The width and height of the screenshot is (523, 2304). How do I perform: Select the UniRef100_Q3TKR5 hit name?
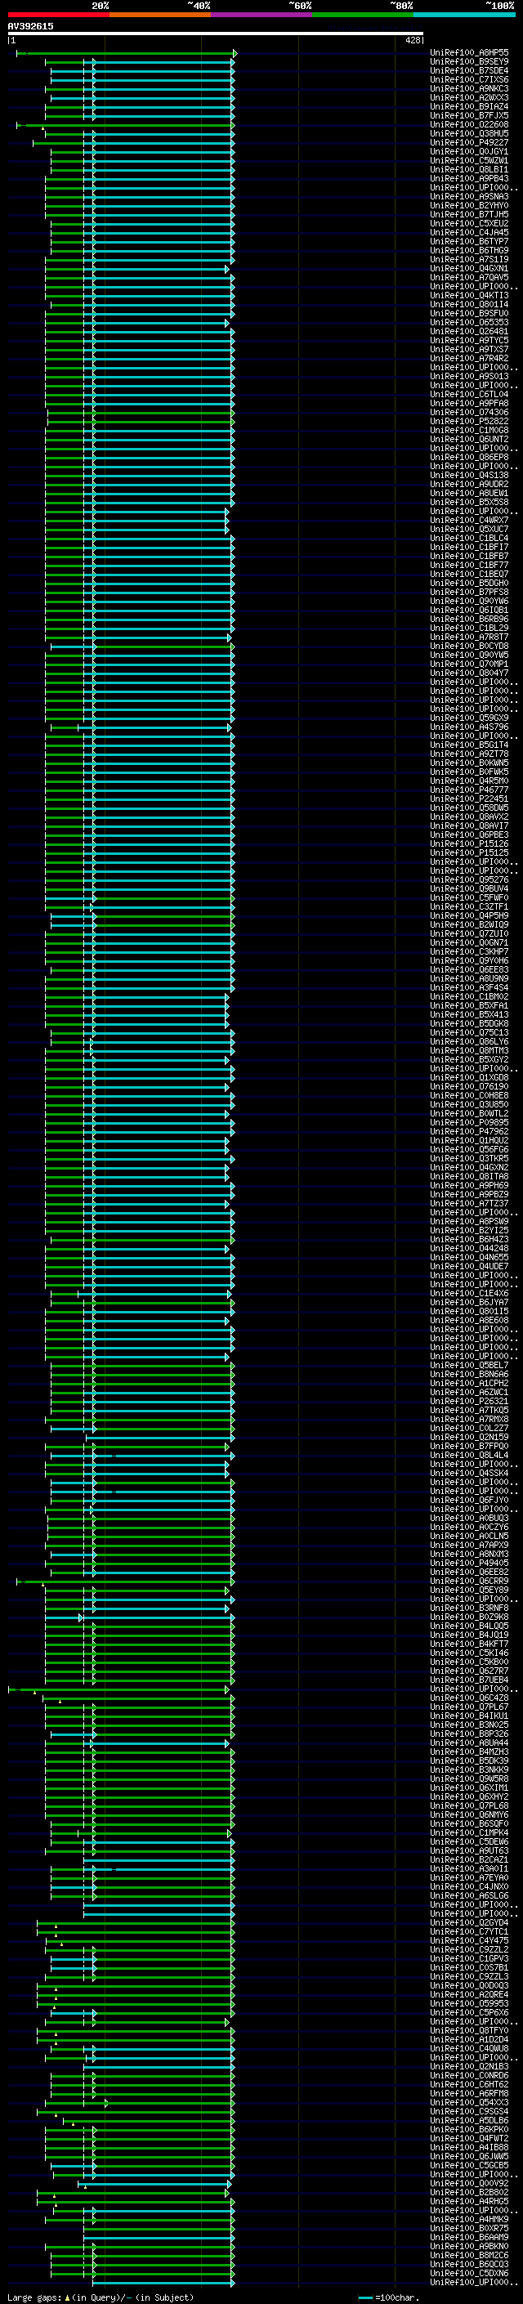[469, 1158]
